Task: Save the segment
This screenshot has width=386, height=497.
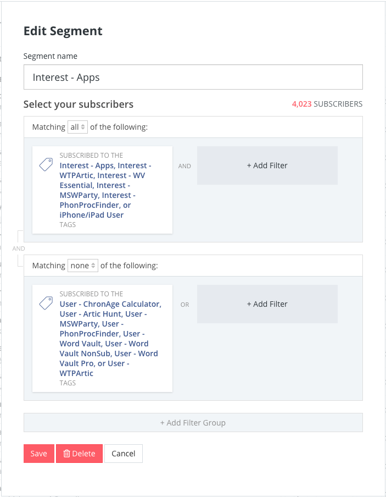Action: click(39, 454)
